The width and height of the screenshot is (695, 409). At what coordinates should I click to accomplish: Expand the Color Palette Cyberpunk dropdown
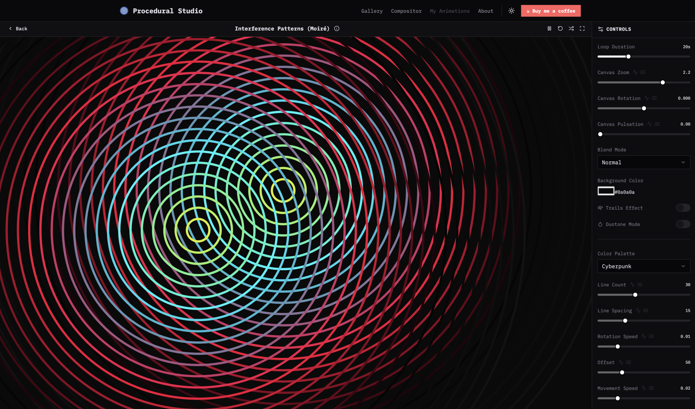click(x=644, y=266)
